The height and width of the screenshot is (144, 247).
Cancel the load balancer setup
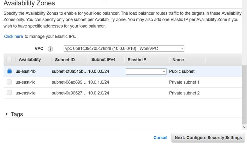160,138
